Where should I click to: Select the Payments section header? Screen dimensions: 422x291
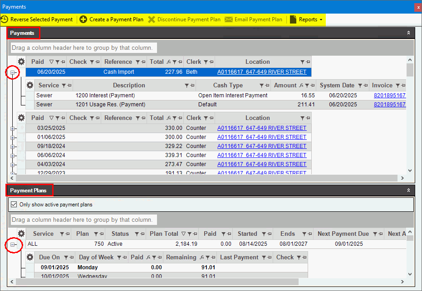(x=22, y=33)
